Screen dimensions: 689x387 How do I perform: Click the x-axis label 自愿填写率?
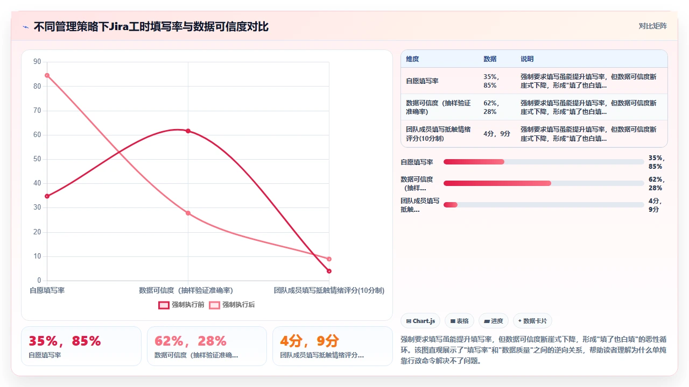[47, 290]
